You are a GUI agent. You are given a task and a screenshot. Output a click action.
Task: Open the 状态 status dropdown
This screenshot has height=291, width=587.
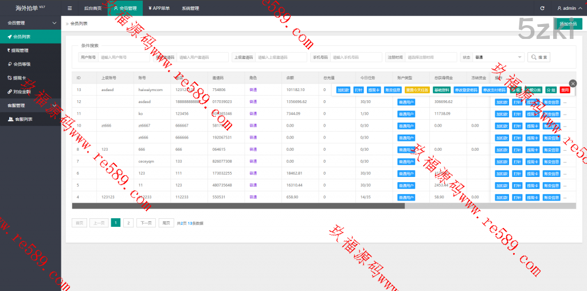tap(498, 57)
